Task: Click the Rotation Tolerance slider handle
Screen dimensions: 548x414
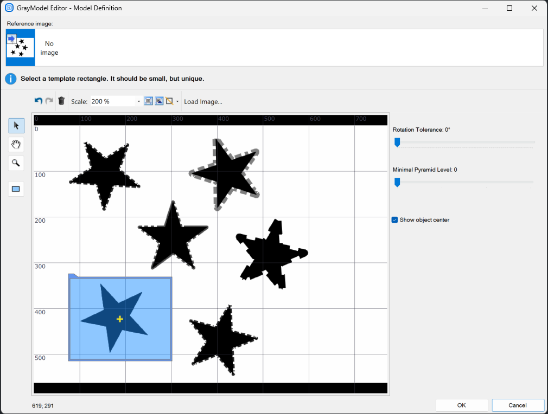Action: tap(397, 142)
